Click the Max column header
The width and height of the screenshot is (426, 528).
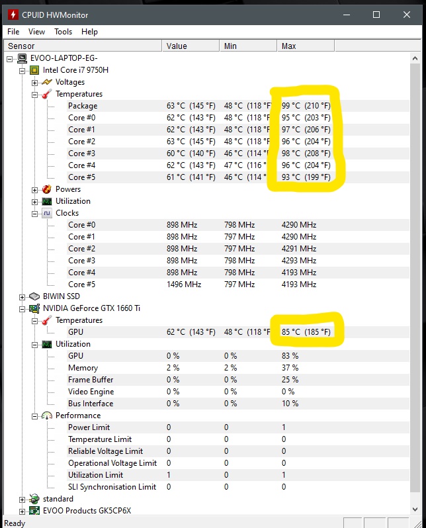304,46
